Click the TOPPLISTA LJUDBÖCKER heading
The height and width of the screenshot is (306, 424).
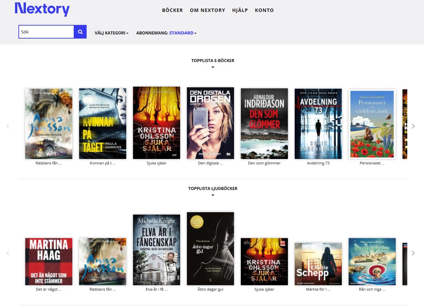(x=213, y=189)
